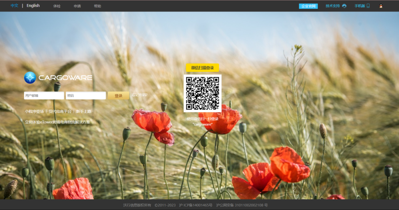Open the 帮助 menu

coord(98,6)
